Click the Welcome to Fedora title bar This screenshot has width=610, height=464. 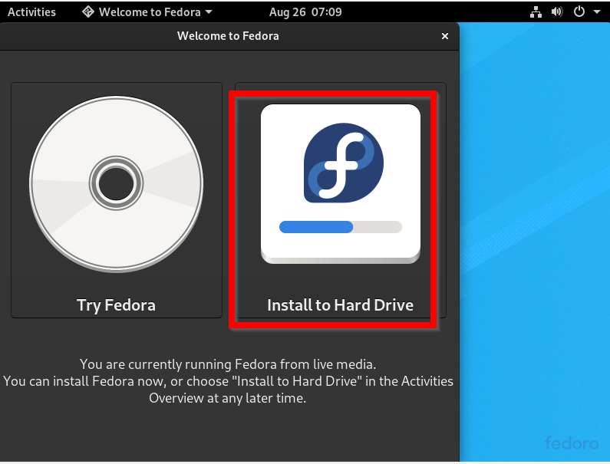228,36
